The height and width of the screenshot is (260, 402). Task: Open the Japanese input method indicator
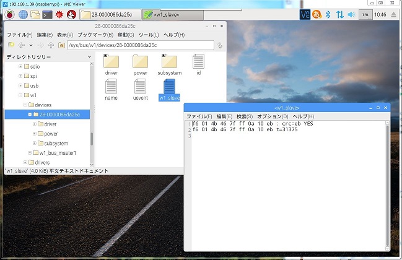(317, 14)
